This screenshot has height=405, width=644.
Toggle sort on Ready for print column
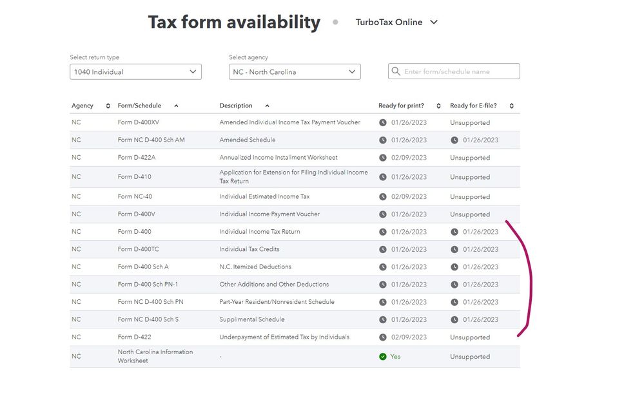(x=438, y=106)
